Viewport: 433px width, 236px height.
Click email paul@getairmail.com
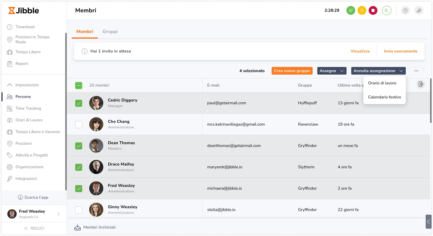[226, 103]
